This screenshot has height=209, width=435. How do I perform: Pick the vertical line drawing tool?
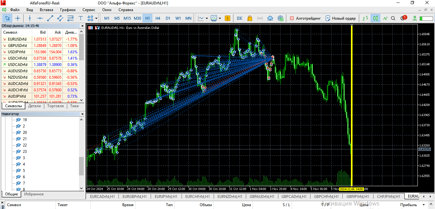[30, 18]
